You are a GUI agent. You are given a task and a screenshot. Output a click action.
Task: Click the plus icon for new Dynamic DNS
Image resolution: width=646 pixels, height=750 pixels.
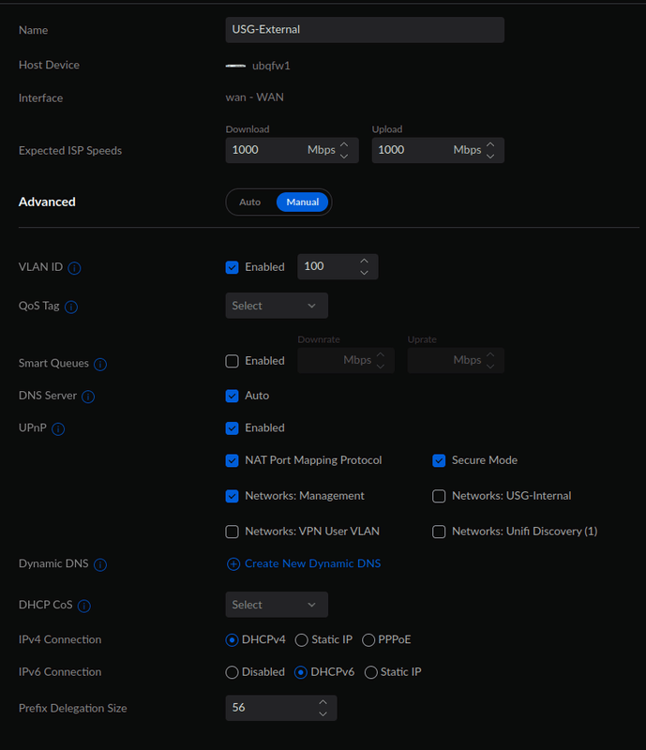pos(233,564)
